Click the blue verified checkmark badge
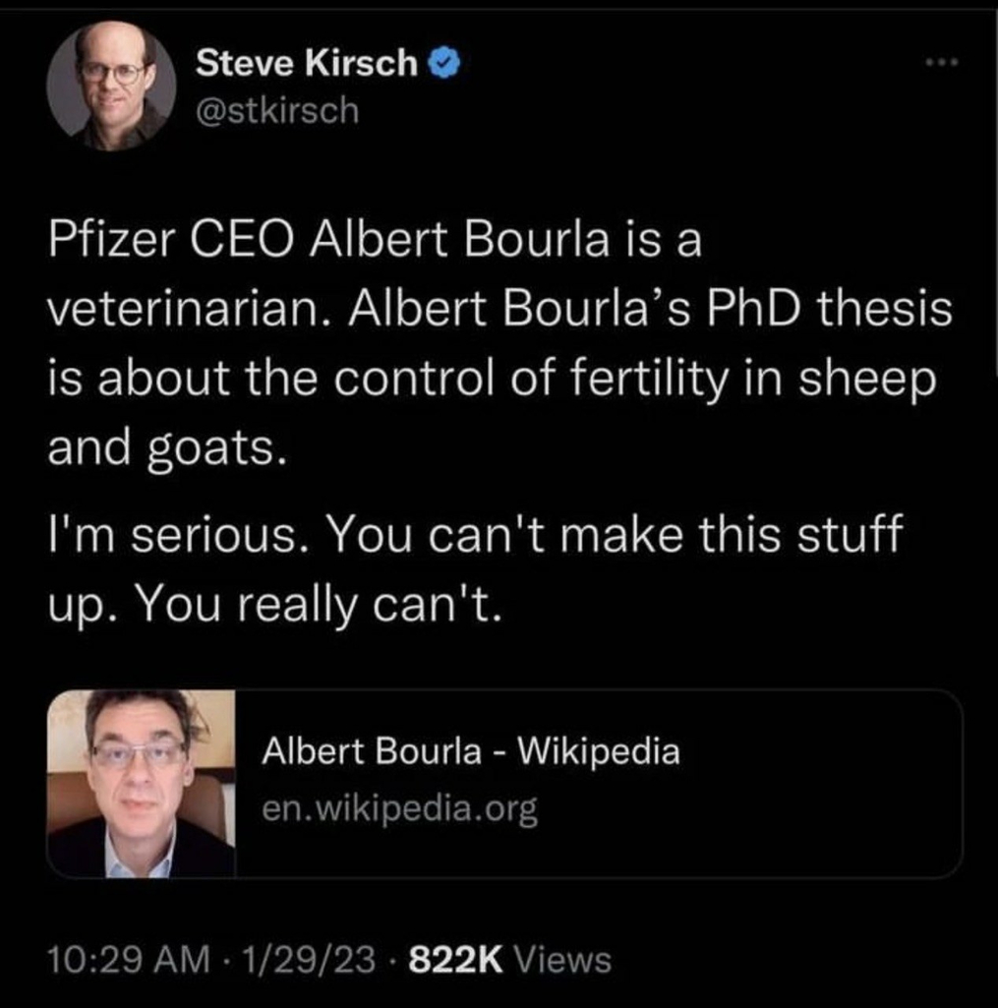998x1008 pixels. tap(444, 64)
